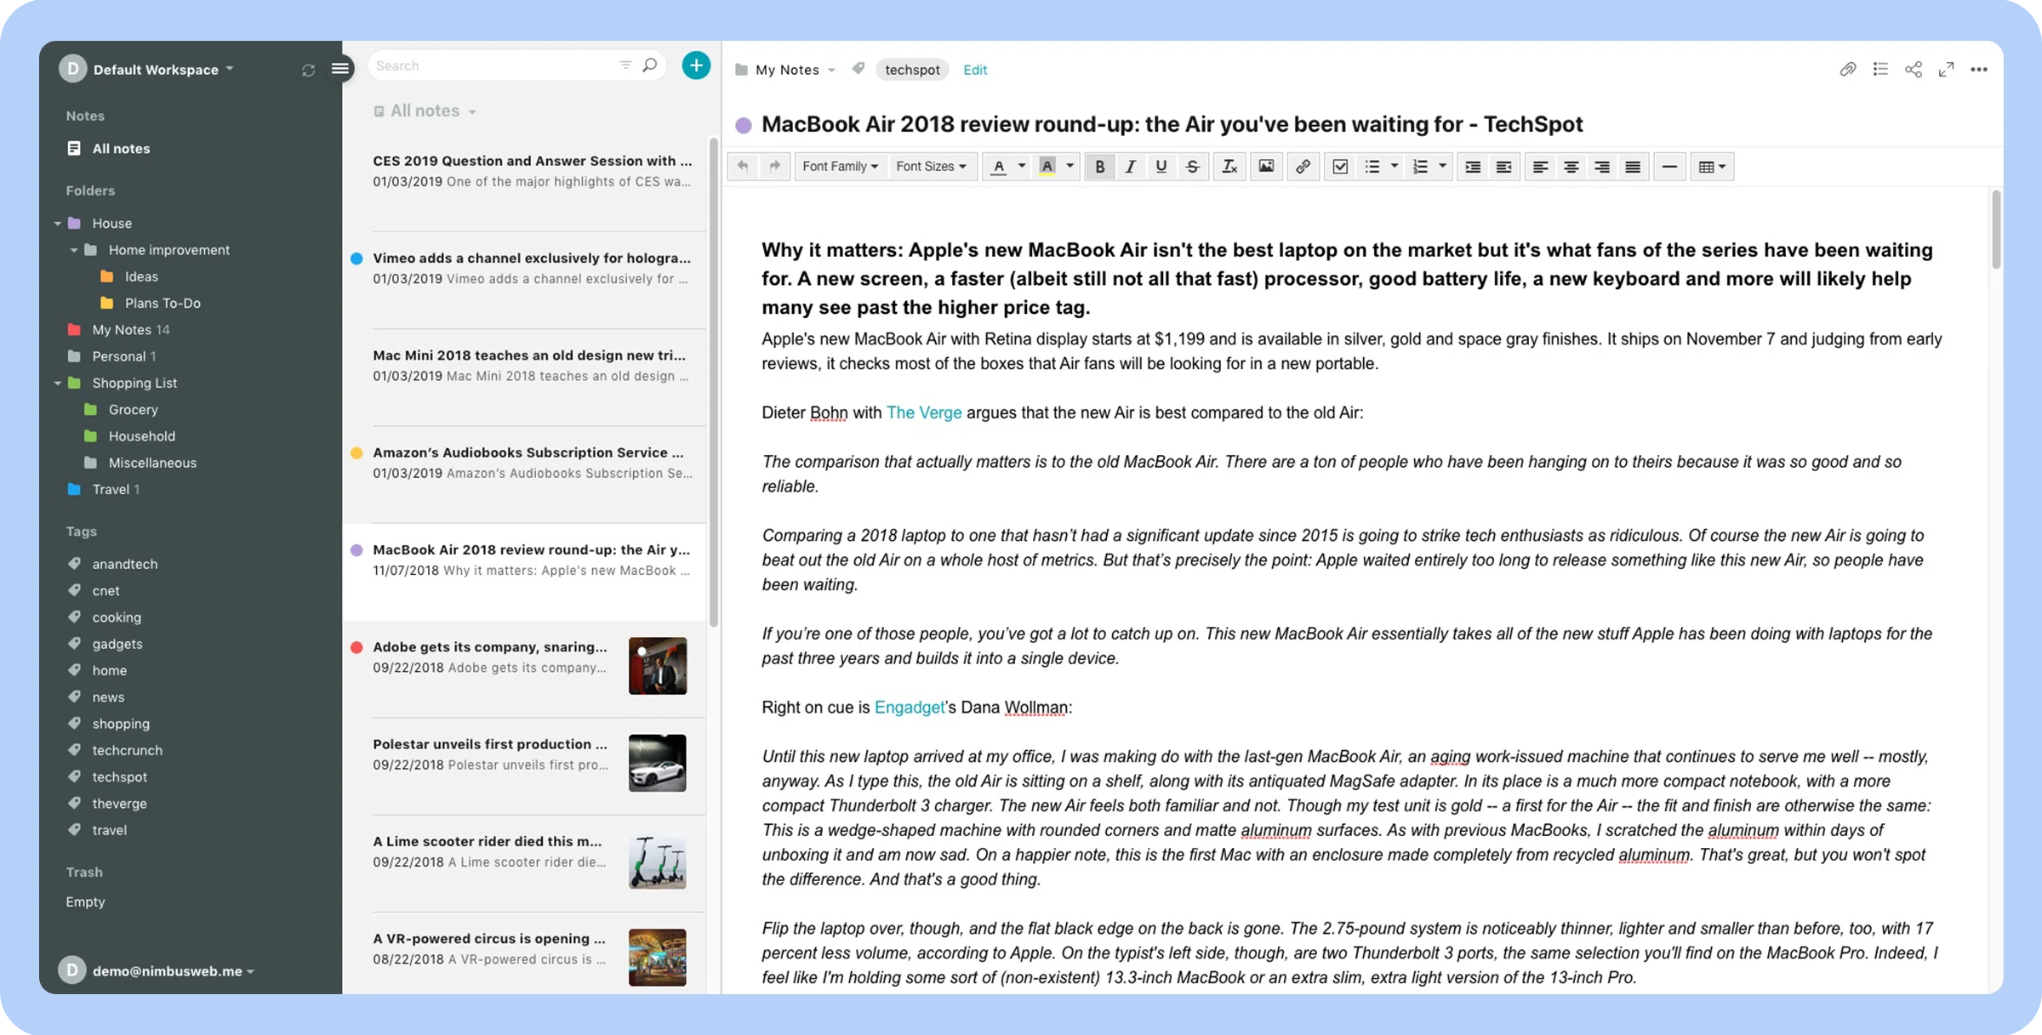Image resolution: width=2042 pixels, height=1035 pixels.
Task: Align text to the left
Action: pyautogui.click(x=1540, y=167)
